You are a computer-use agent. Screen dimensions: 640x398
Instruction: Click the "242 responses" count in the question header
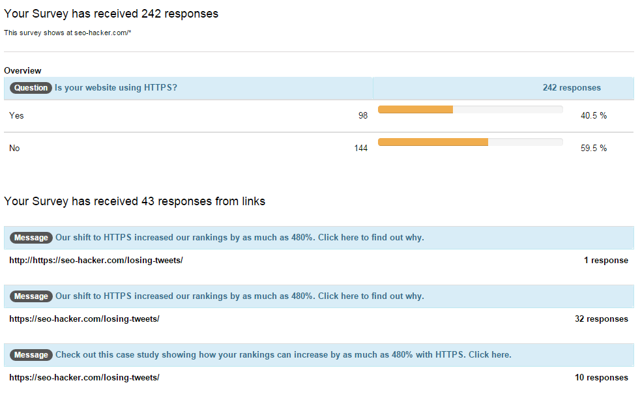(572, 88)
